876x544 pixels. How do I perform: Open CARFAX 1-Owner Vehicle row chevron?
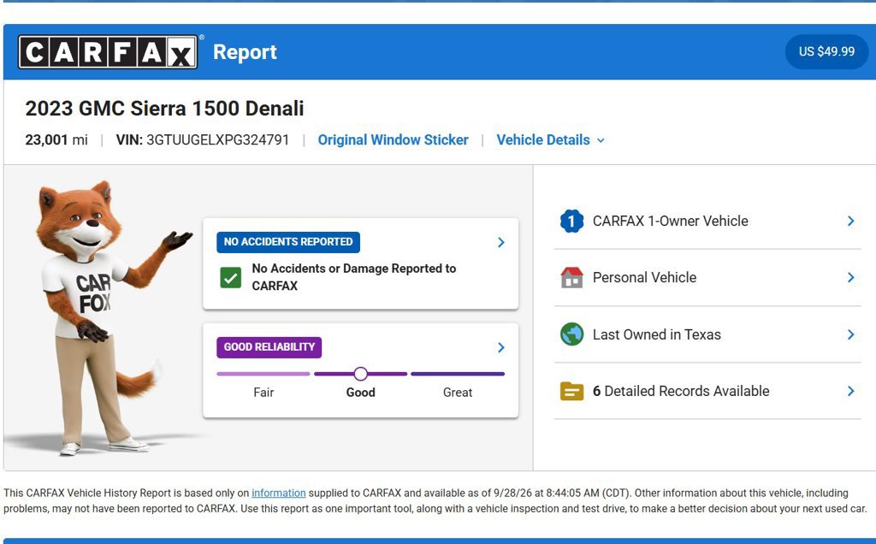tap(851, 222)
